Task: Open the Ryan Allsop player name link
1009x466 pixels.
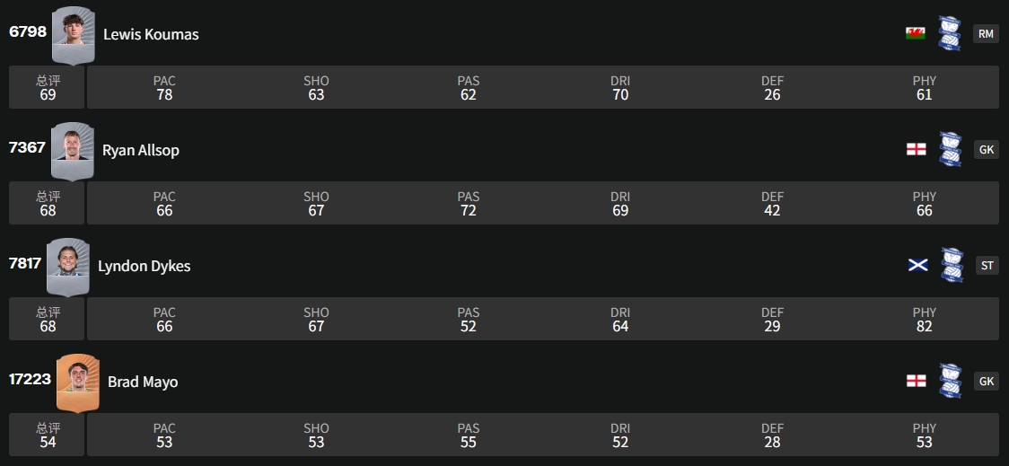Action: click(140, 150)
